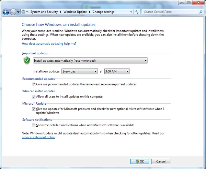This screenshot has width=206, height=169.
Task: Open the Every day schedule dropdown
Action: pyautogui.click(x=80, y=71)
